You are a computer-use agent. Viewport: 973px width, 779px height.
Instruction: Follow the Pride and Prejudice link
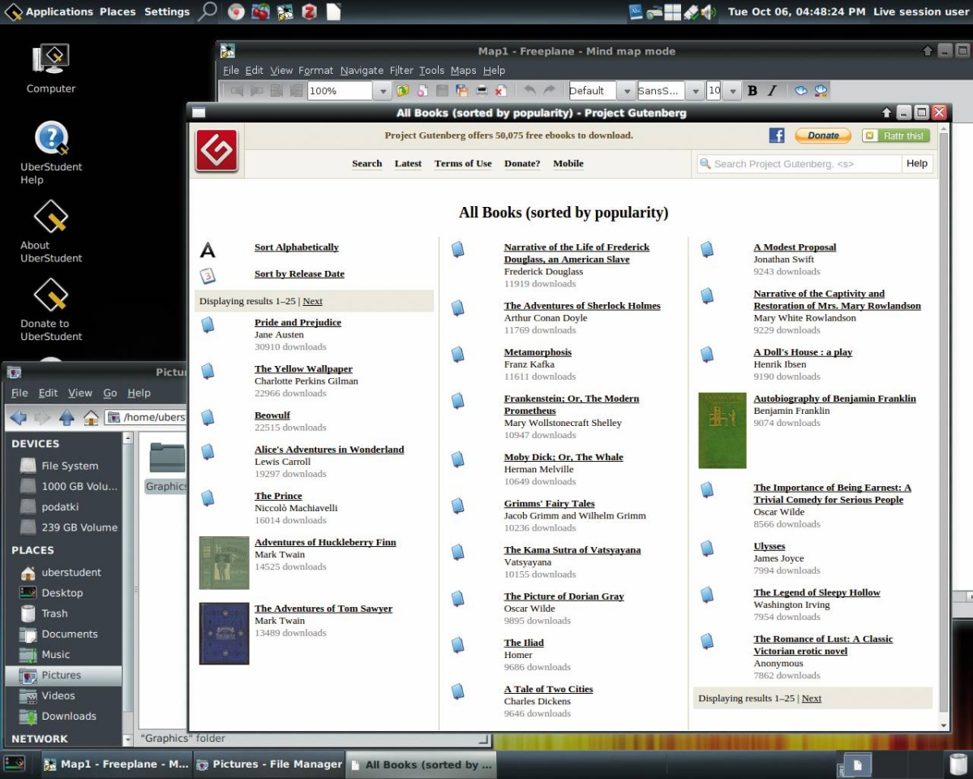298,322
